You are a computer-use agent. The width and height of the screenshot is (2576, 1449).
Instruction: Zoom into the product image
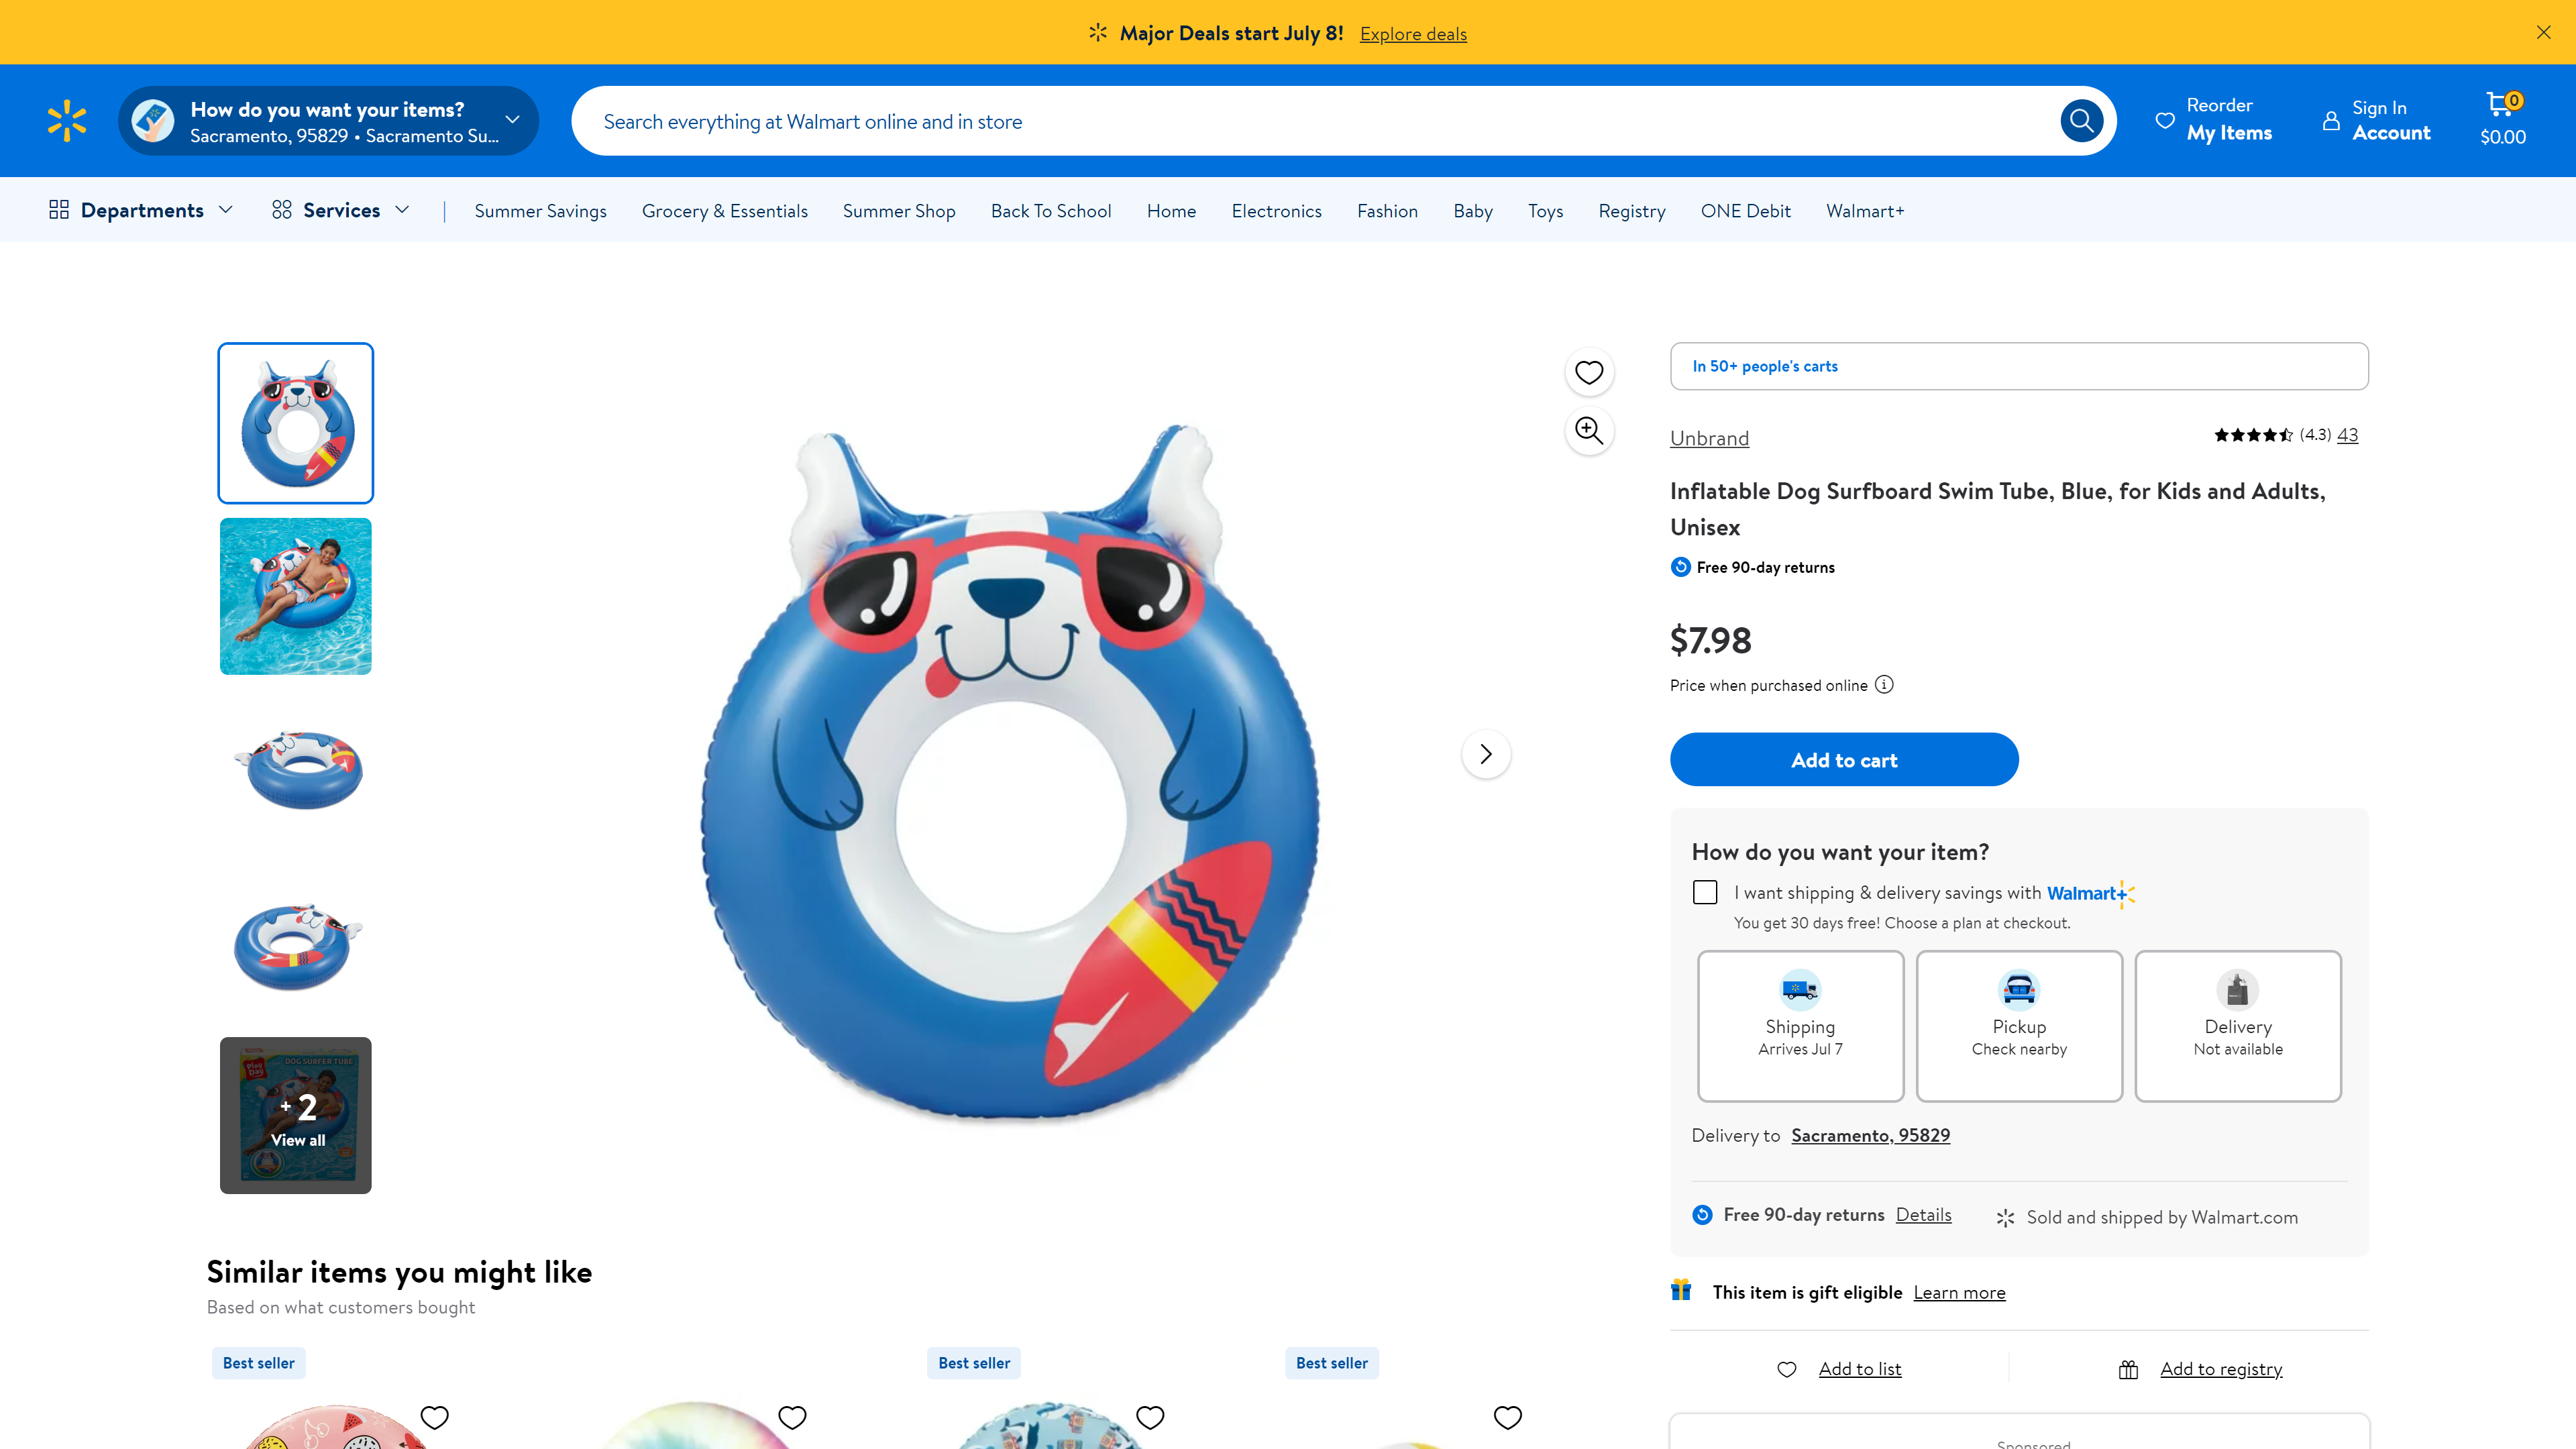(1588, 431)
